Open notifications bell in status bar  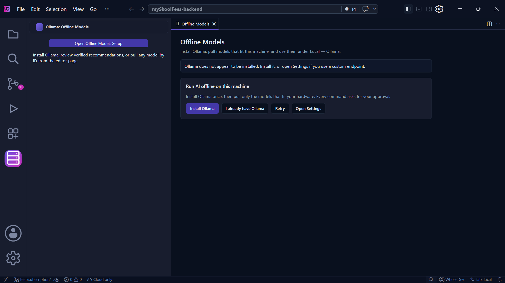[499, 280]
